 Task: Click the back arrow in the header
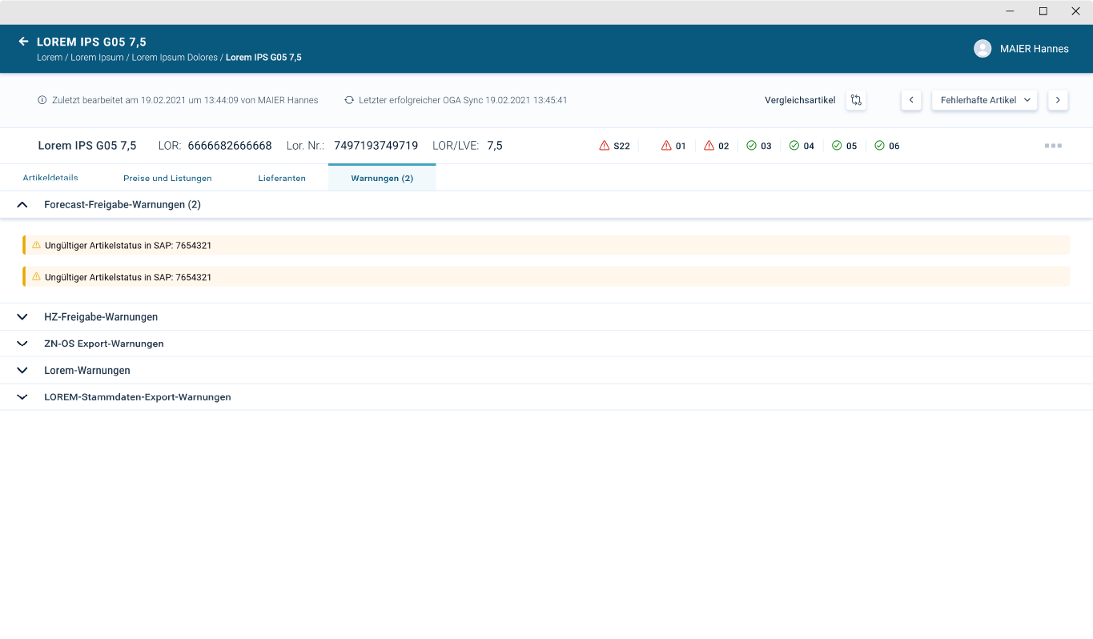pos(23,42)
